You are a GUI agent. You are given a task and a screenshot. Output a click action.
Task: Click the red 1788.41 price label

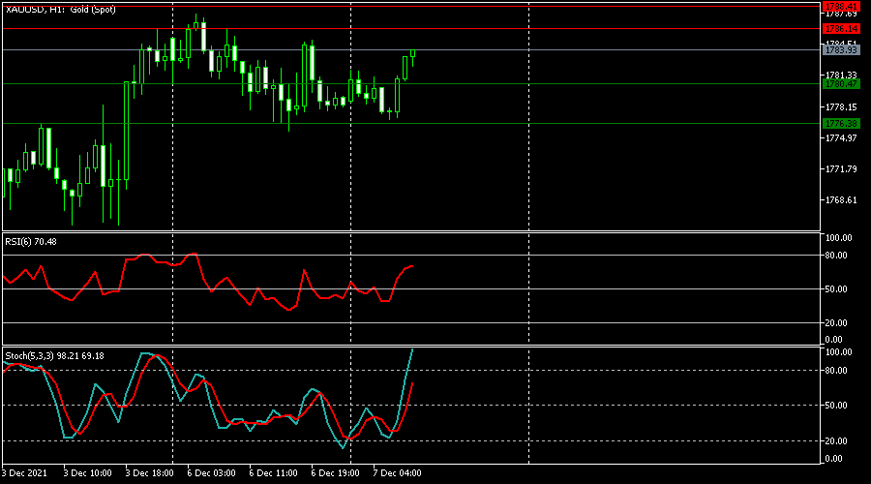841,7
